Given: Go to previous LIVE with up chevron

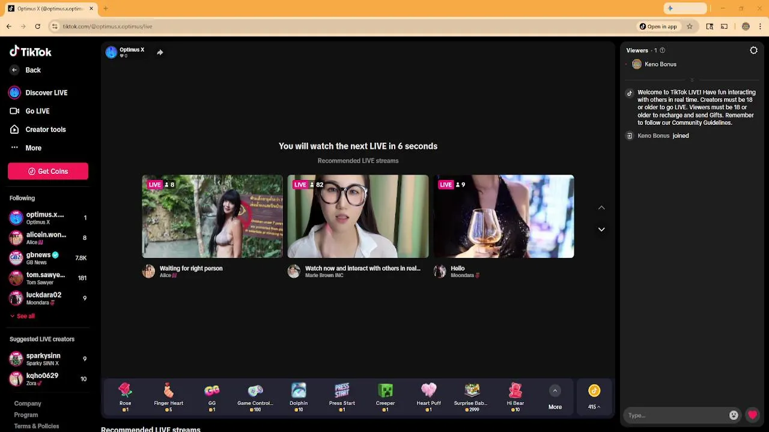Looking at the screenshot, I should 601,208.
